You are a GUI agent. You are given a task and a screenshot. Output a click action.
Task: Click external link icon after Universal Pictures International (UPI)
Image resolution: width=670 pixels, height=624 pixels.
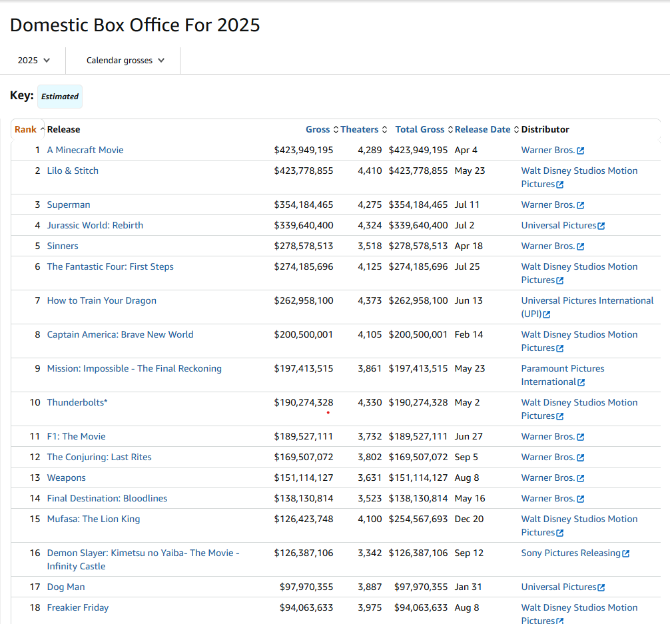[547, 314]
